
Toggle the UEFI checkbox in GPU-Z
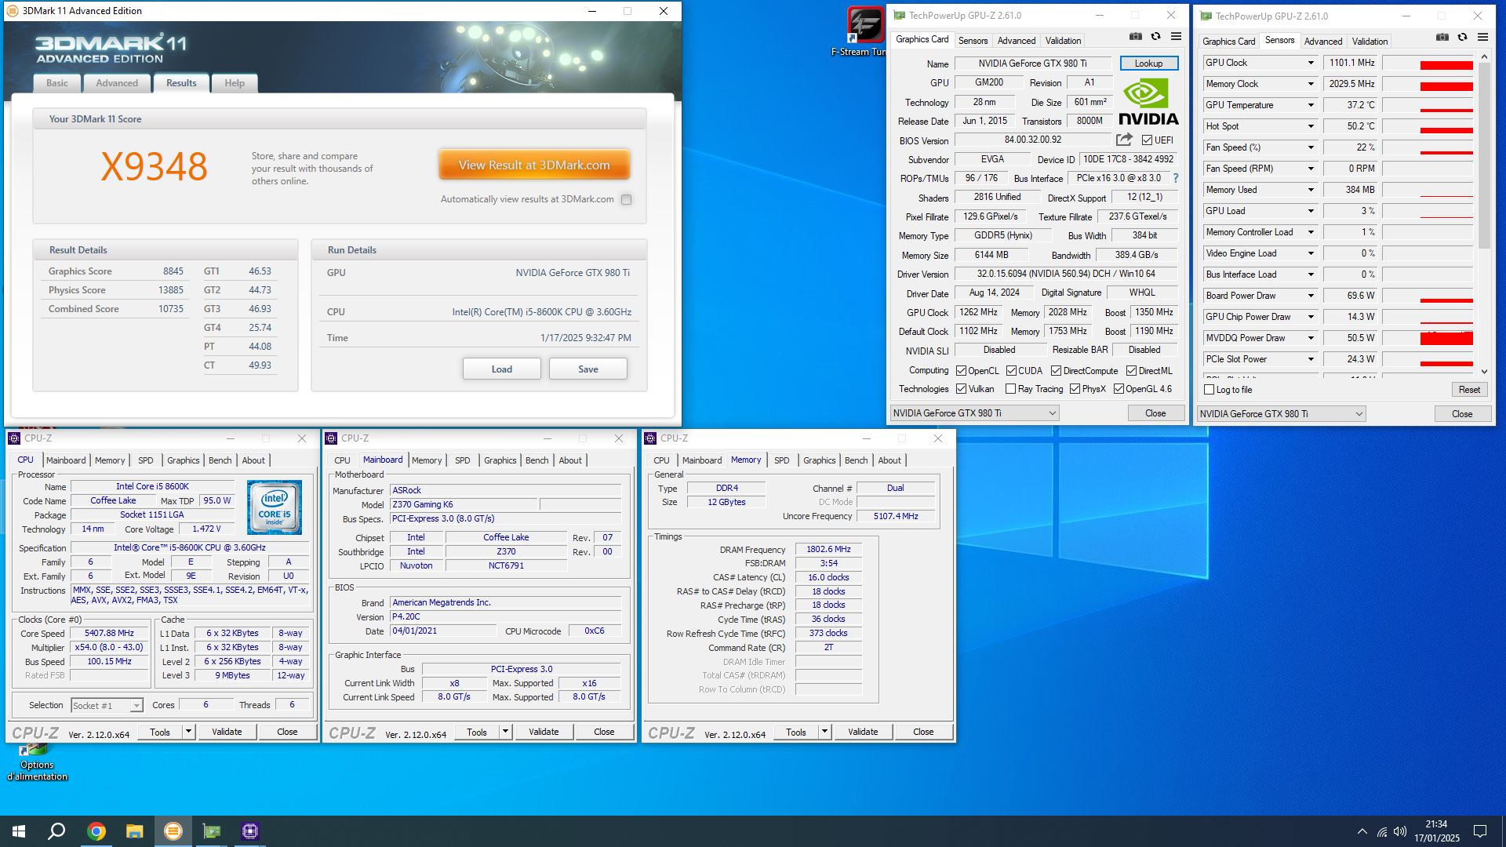point(1147,140)
